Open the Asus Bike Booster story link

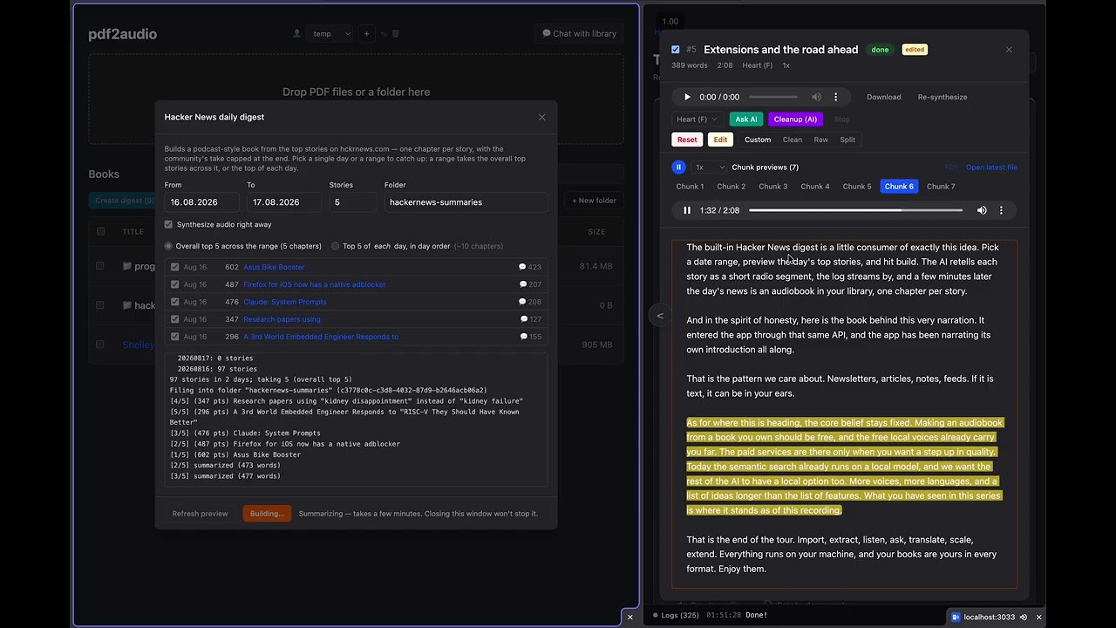[274, 267]
